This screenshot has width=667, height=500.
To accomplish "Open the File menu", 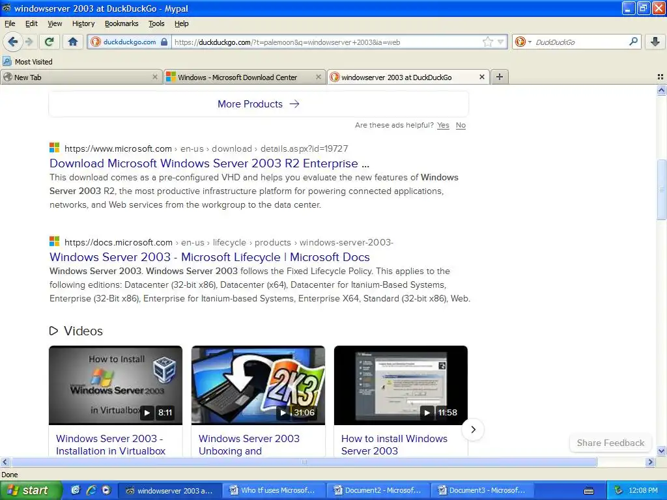I will coord(10,23).
